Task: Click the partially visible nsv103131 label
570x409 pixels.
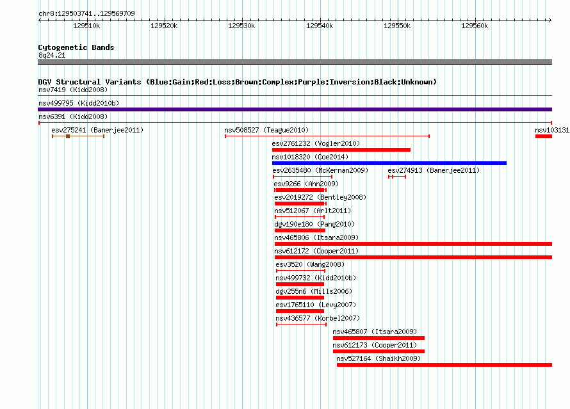Action: [552, 130]
